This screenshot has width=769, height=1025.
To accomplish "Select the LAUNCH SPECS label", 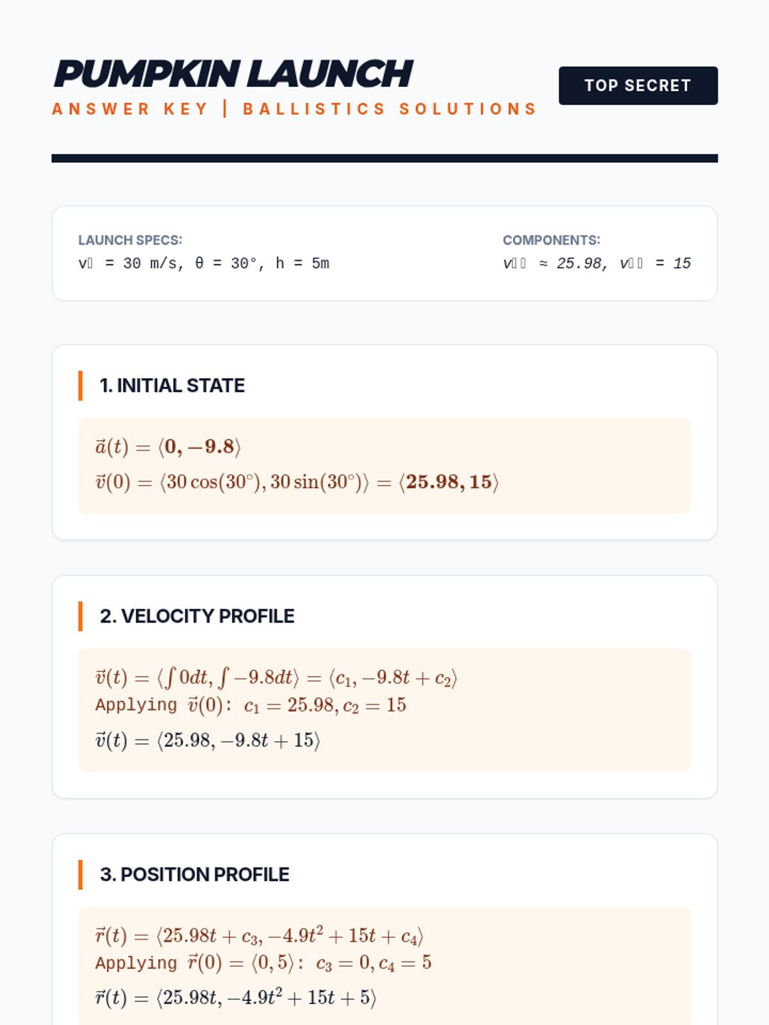I will click(x=130, y=240).
